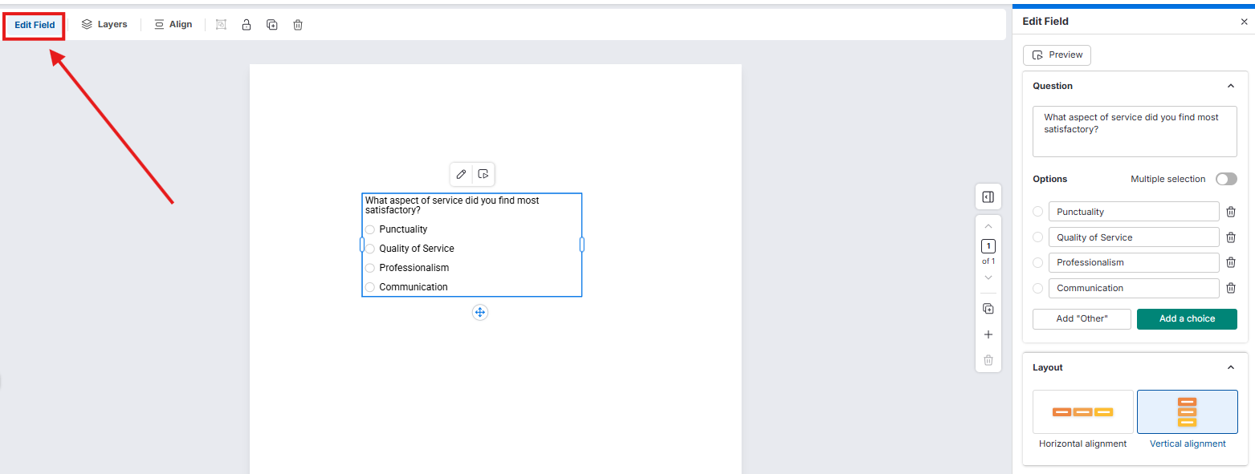Click the pencil icon above the question field
Viewport: 1255px width, 474px height.
tap(461, 174)
